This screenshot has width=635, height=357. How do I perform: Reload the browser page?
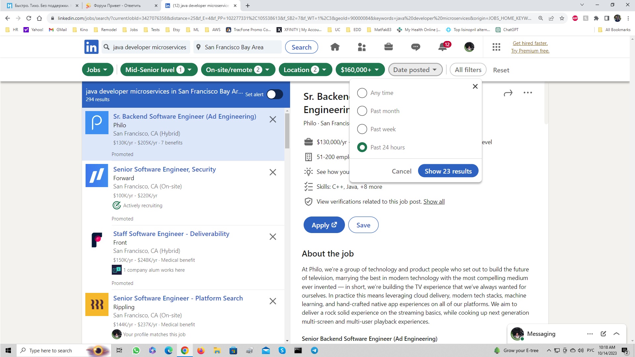point(29,18)
